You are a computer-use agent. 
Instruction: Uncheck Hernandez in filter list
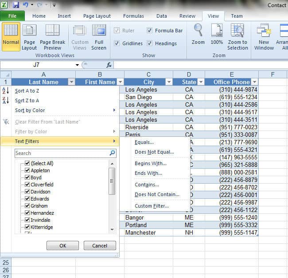tap(27, 213)
